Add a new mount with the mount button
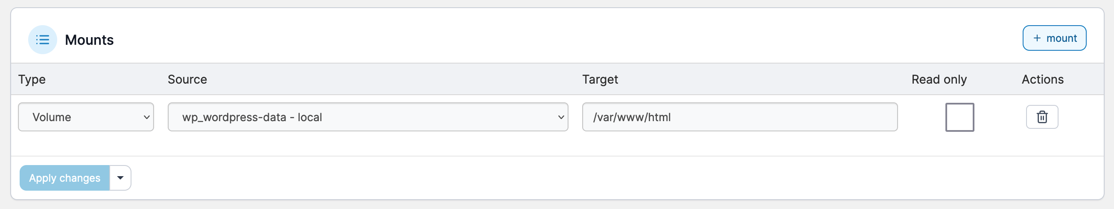The image size is (1114, 209). point(1054,38)
